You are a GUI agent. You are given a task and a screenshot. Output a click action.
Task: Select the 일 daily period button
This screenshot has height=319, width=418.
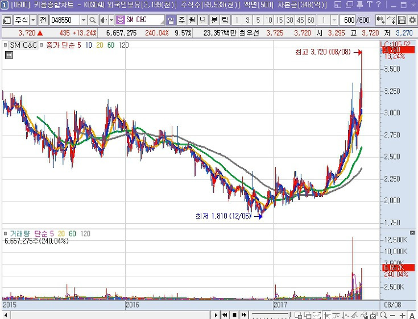pos(171,20)
